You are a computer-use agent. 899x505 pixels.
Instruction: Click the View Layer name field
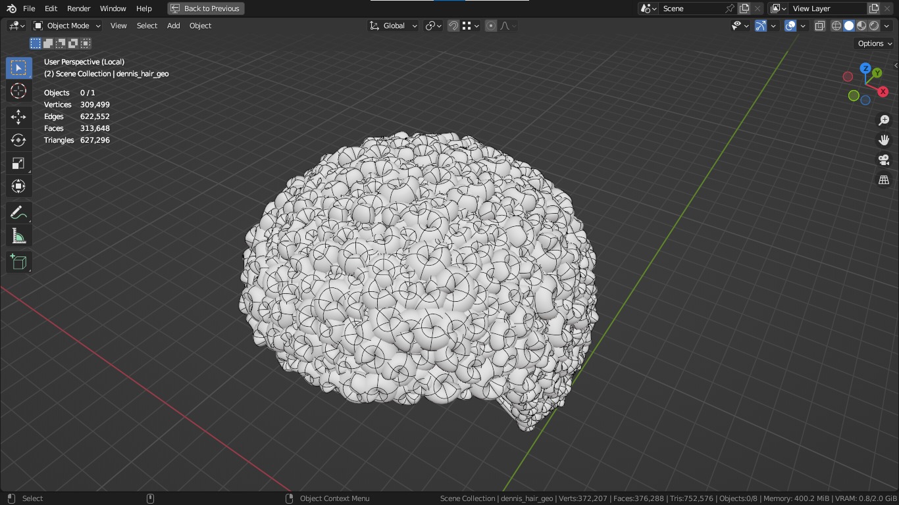(827, 9)
